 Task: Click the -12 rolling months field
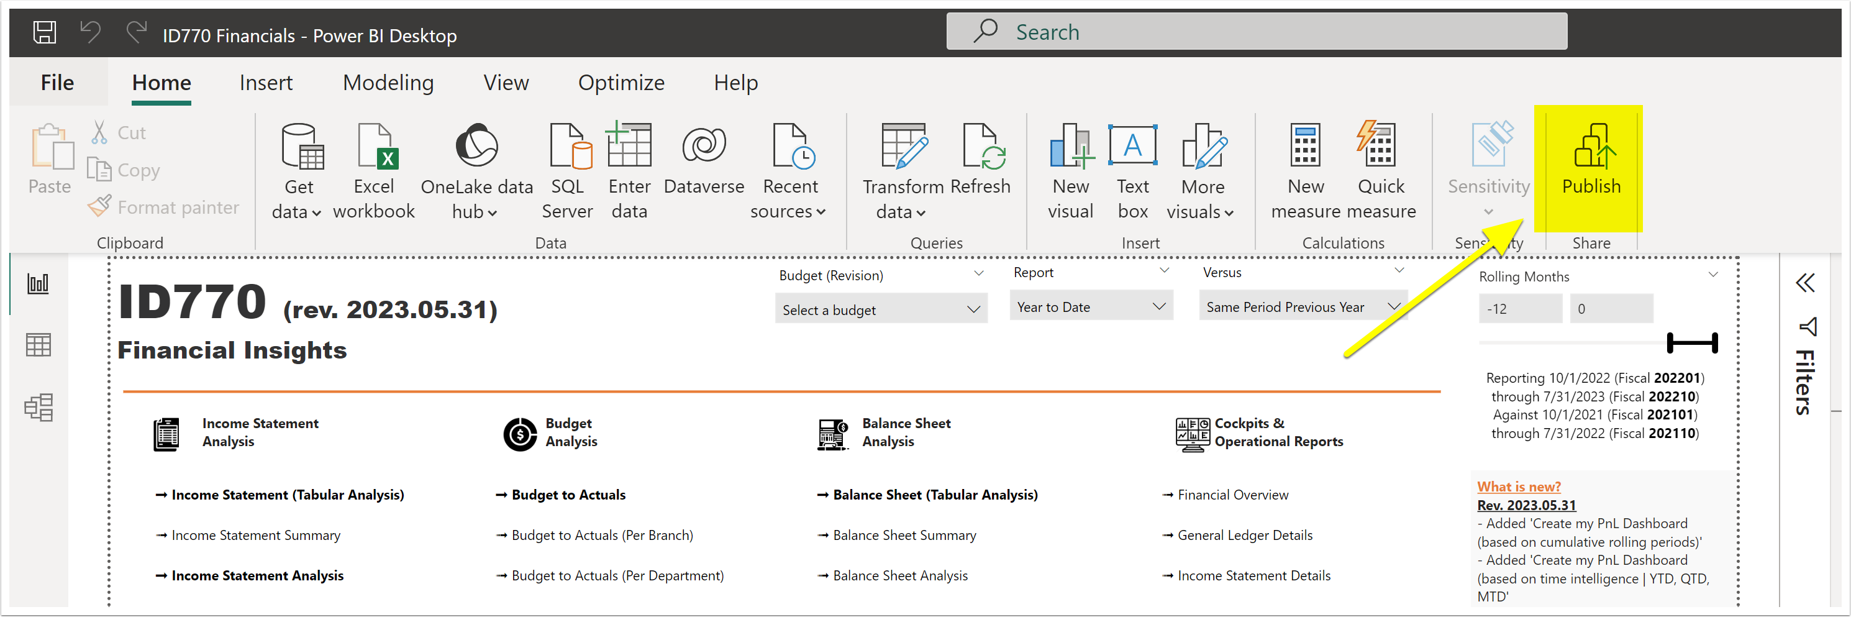1520,308
